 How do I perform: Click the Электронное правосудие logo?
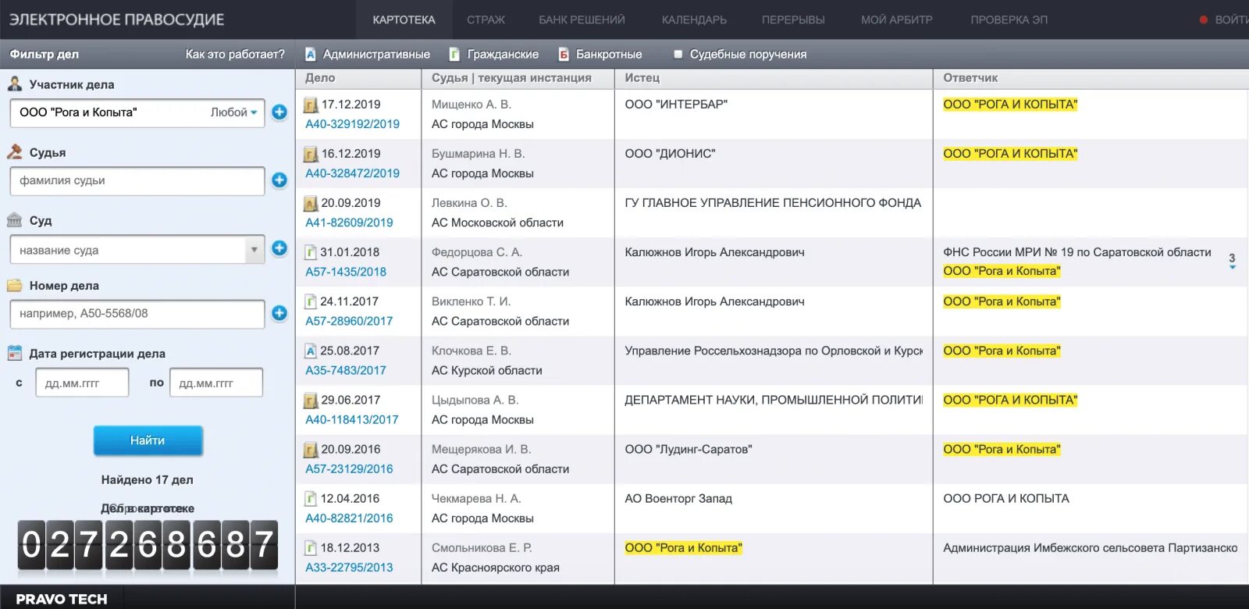pyautogui.click(x=117, y=20)
